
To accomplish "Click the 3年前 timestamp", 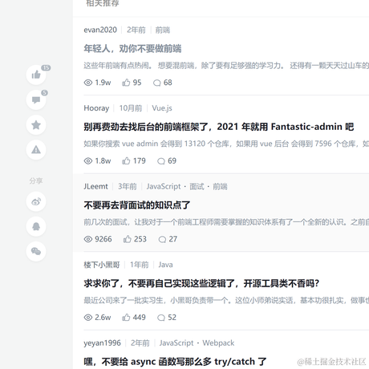I will pyautogui.click(x=128, y=186).
